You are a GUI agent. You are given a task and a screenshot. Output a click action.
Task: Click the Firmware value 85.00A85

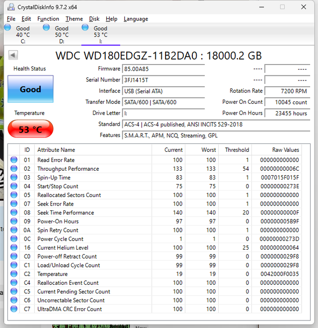(163, 69)
